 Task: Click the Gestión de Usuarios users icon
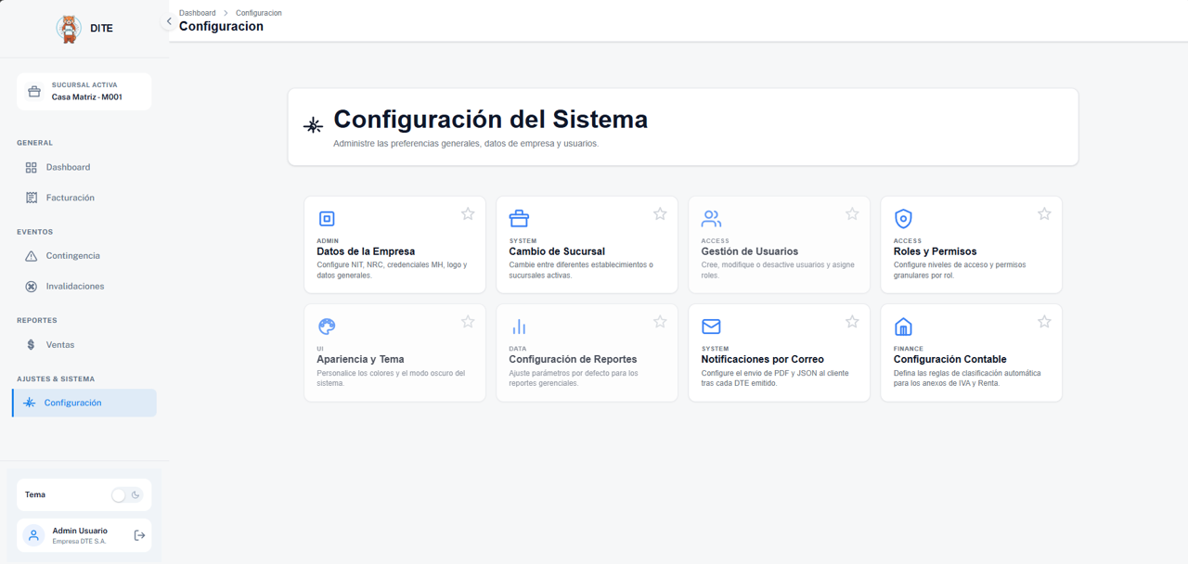tap(711, 218)
